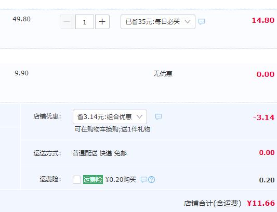Screen dimensions: 277x212
Task: Click the 无优惠 discount text
Action: pos(163,74)
